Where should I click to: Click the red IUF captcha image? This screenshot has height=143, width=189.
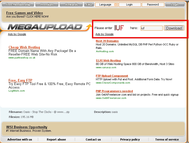click(119, 28)
